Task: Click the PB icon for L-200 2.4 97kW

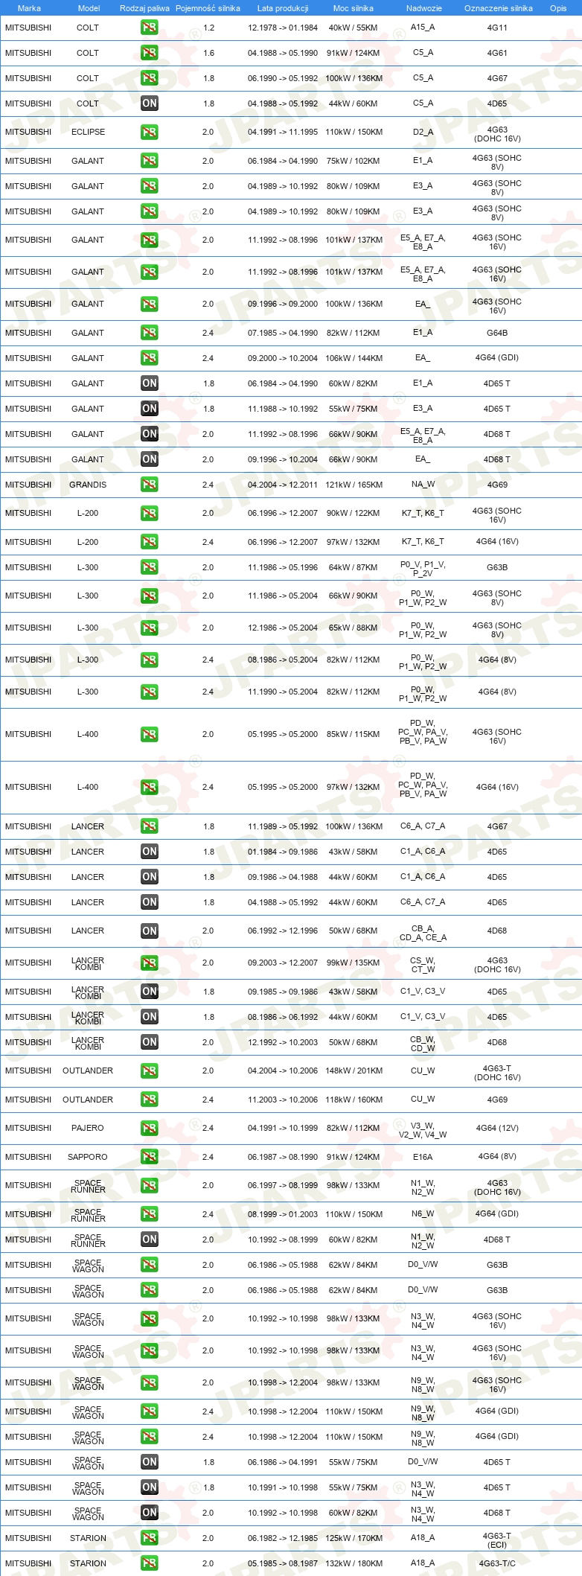Action: [150, 542]
